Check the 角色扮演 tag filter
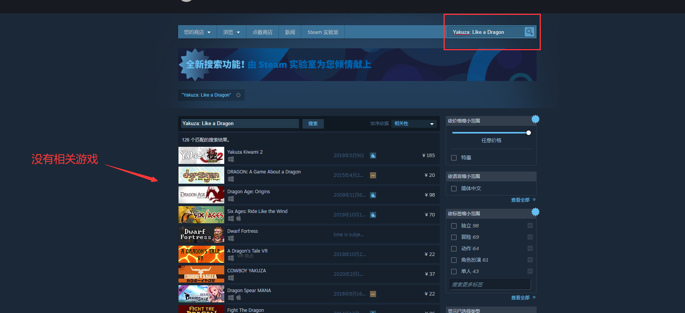This screenshot has width=685, height=313. (454, 260)
